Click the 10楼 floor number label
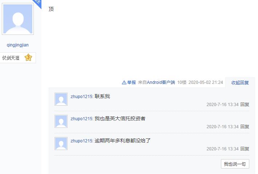The height and width of the screenshot is (174, 258). pos(182,82)
